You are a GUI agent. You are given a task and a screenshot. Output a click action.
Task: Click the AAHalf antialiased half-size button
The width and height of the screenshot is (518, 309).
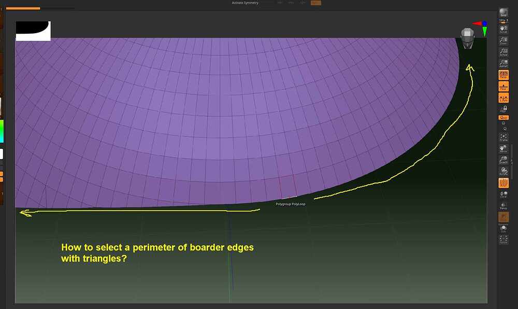(x=503, y=63)
